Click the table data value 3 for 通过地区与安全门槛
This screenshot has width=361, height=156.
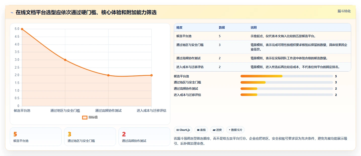(x=220, y=45)
